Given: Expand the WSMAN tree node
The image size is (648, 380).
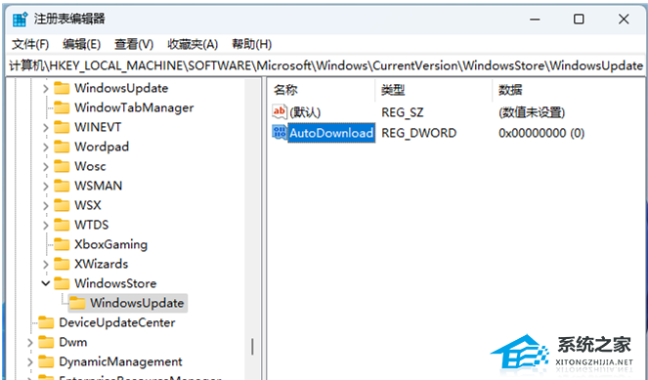Looking at the screenshot, I should tap(46, 187).
